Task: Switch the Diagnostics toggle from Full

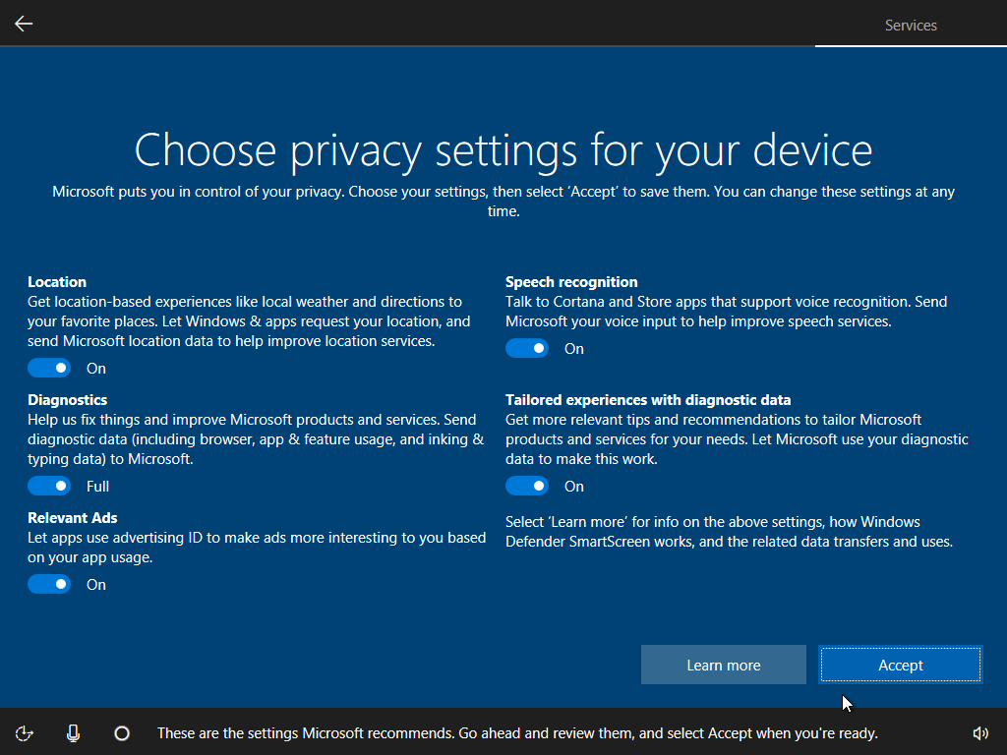Action: tap(49, 486)
